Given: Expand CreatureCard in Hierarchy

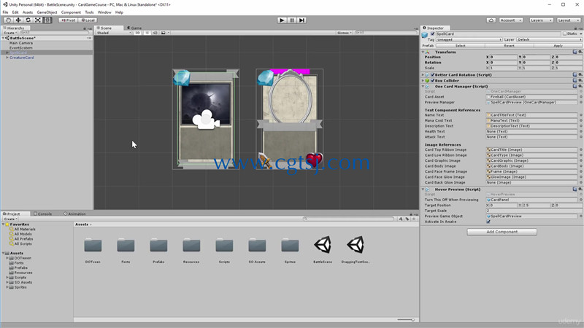Looking at the screenshot, I should pyautogui.click(x=7, y=58).
